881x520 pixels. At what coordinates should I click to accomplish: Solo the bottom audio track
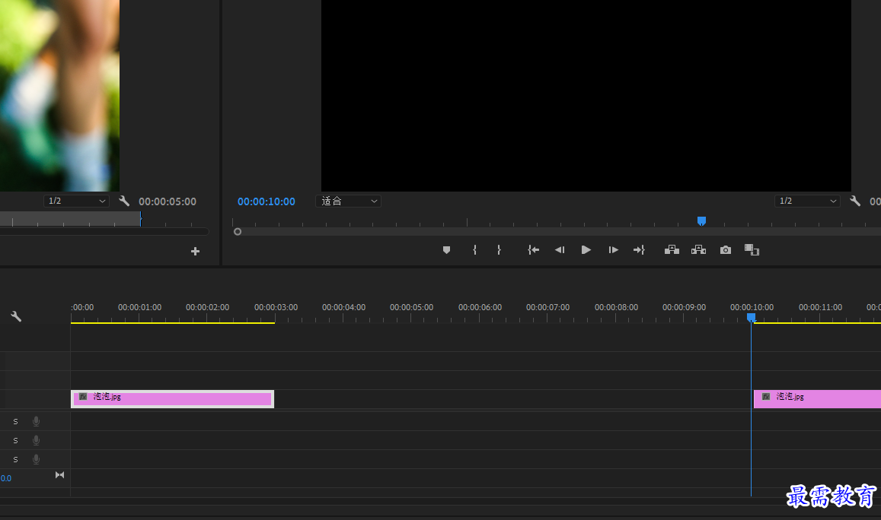[x=16, y=459]
